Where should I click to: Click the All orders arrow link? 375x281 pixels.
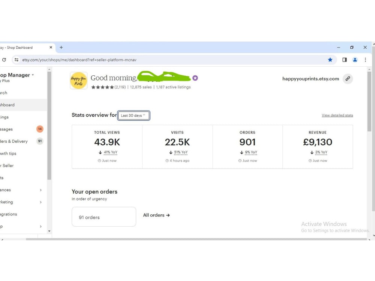pos(156,215)
